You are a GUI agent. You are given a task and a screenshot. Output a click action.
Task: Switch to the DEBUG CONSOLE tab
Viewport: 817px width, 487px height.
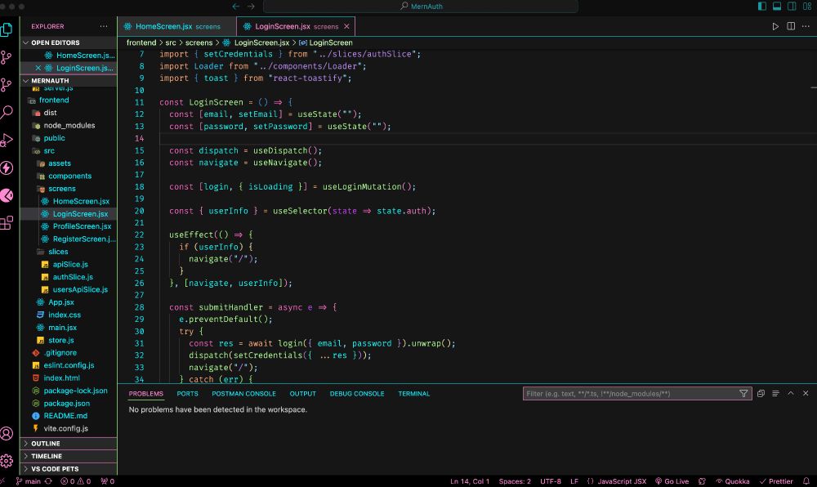click(357, 394)
